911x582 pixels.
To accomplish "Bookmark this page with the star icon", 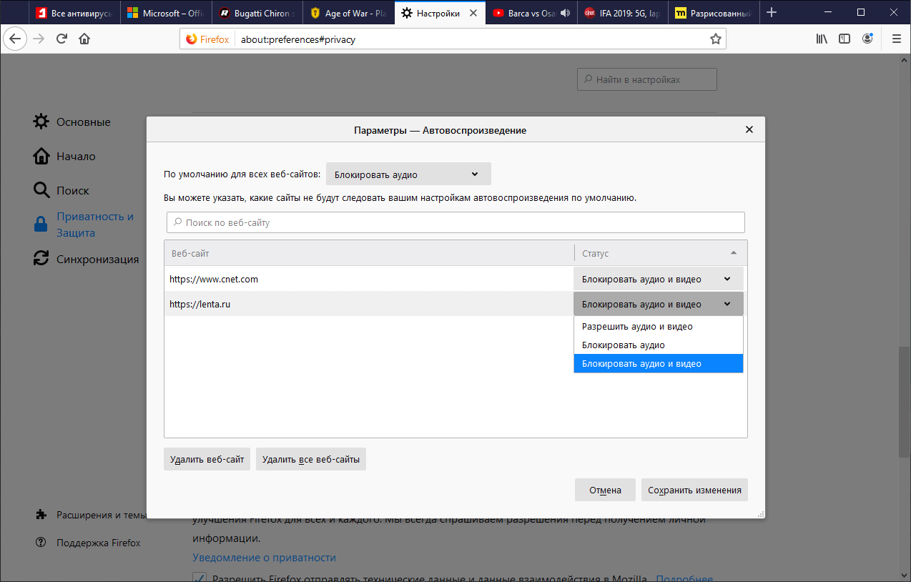I will click(x=715, y=39).
